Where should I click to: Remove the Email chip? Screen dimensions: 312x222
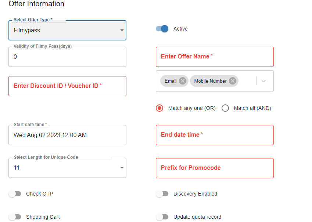coord(183,81)
